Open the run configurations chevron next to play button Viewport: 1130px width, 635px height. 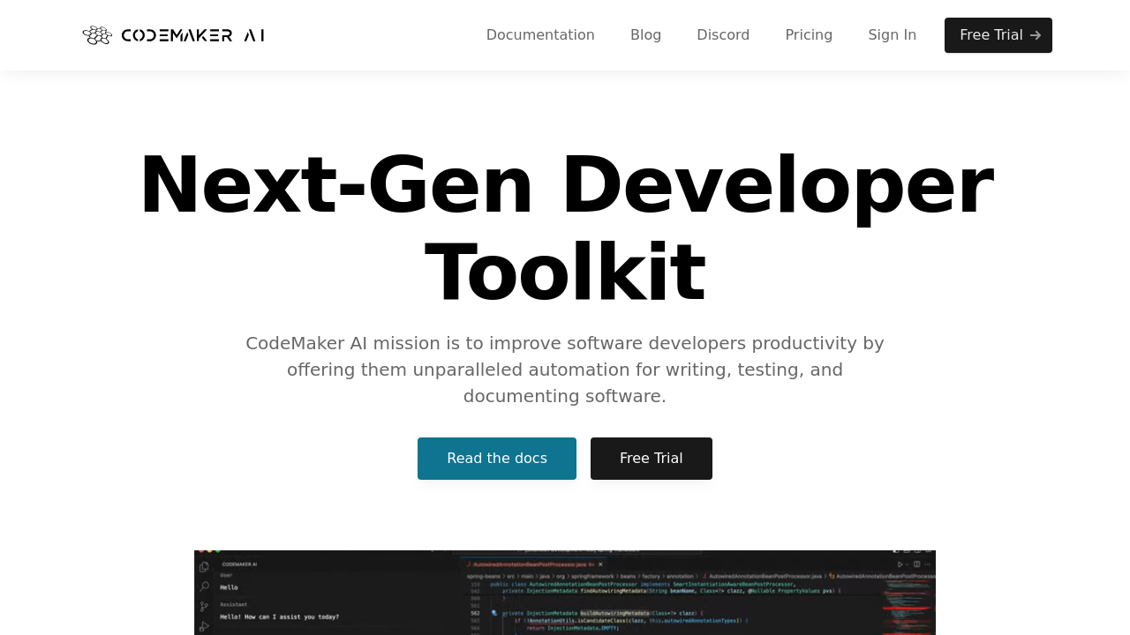pos(906,563)
